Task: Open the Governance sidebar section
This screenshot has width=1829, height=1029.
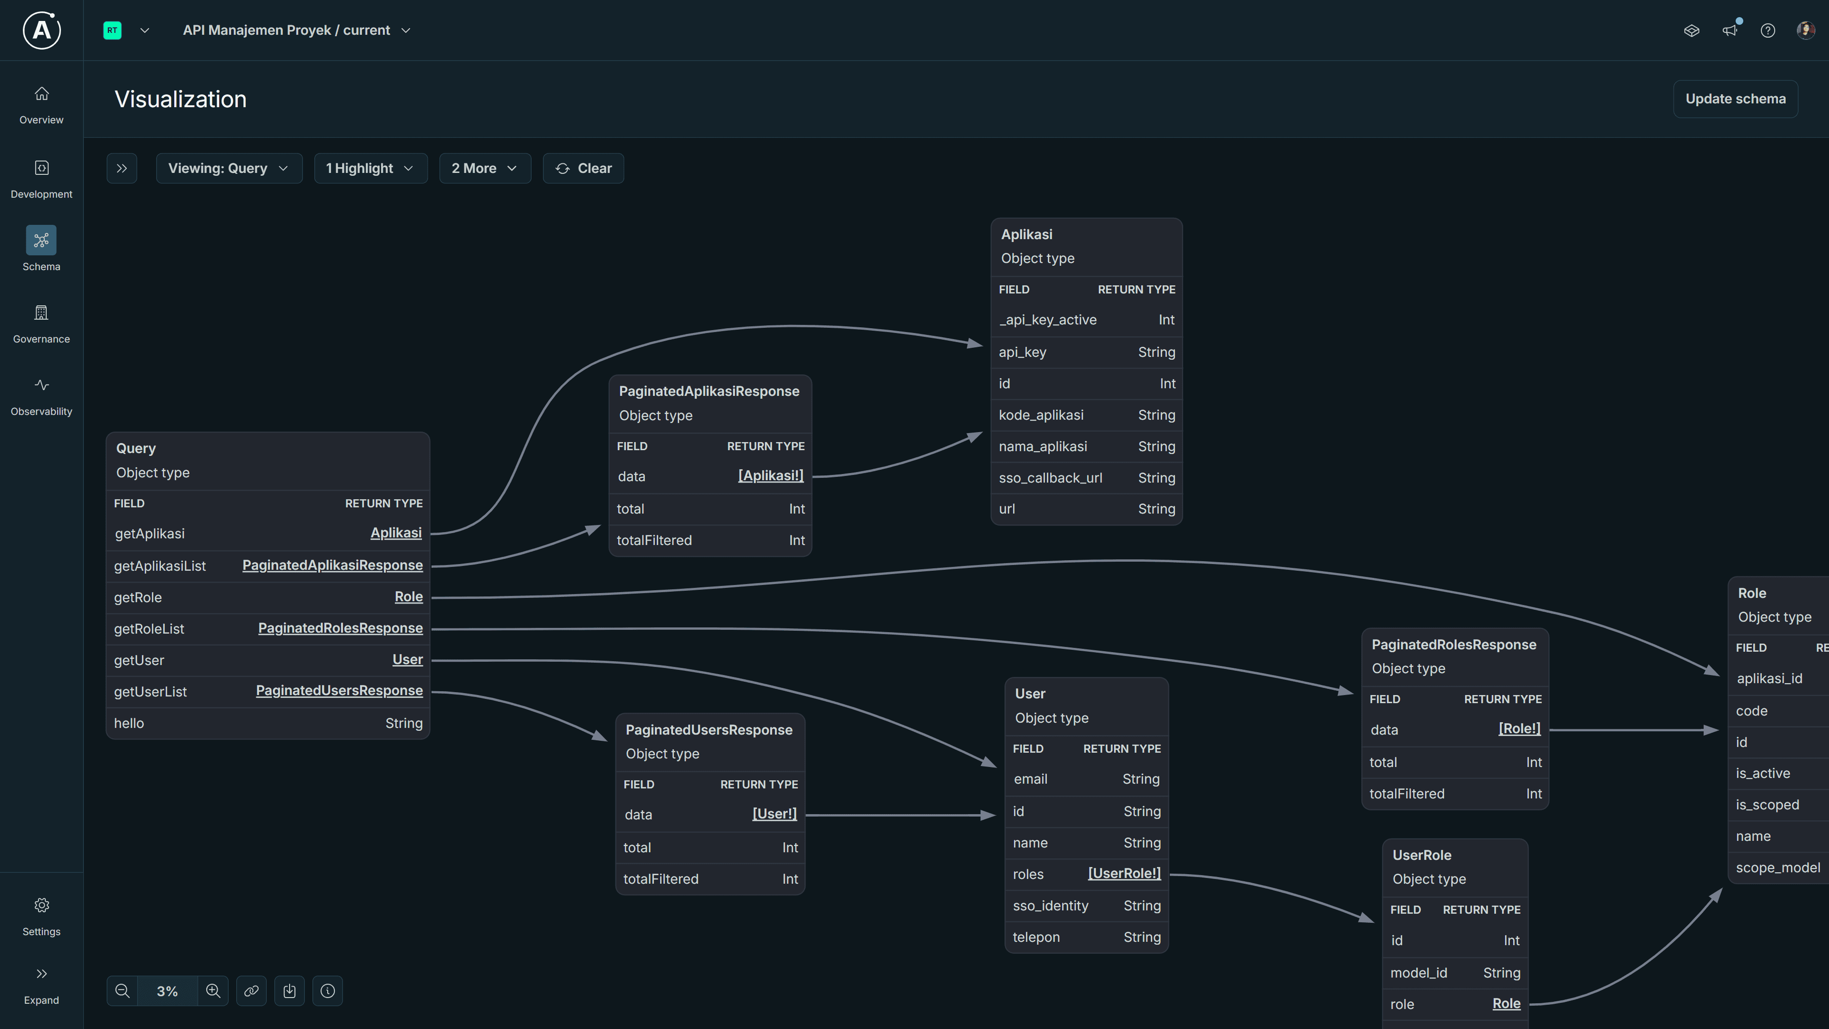Action: tap(41, 324)
